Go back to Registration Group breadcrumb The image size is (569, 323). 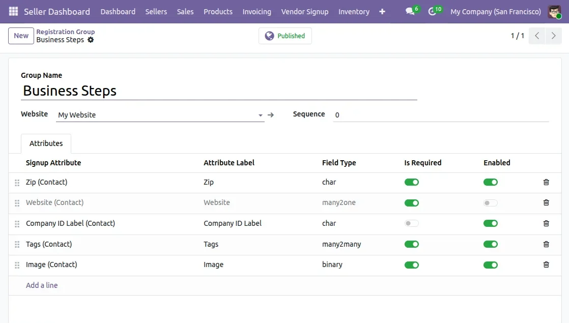65,32
